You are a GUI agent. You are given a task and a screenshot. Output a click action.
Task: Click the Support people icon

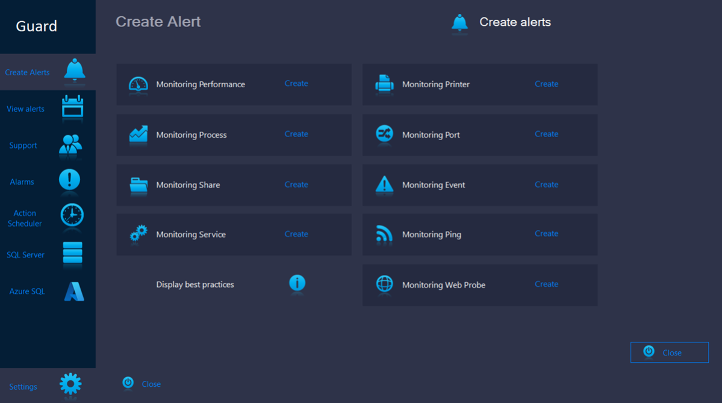click(x=70, y=144)
